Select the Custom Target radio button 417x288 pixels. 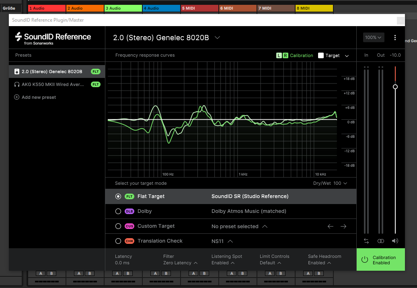point(118,226)
